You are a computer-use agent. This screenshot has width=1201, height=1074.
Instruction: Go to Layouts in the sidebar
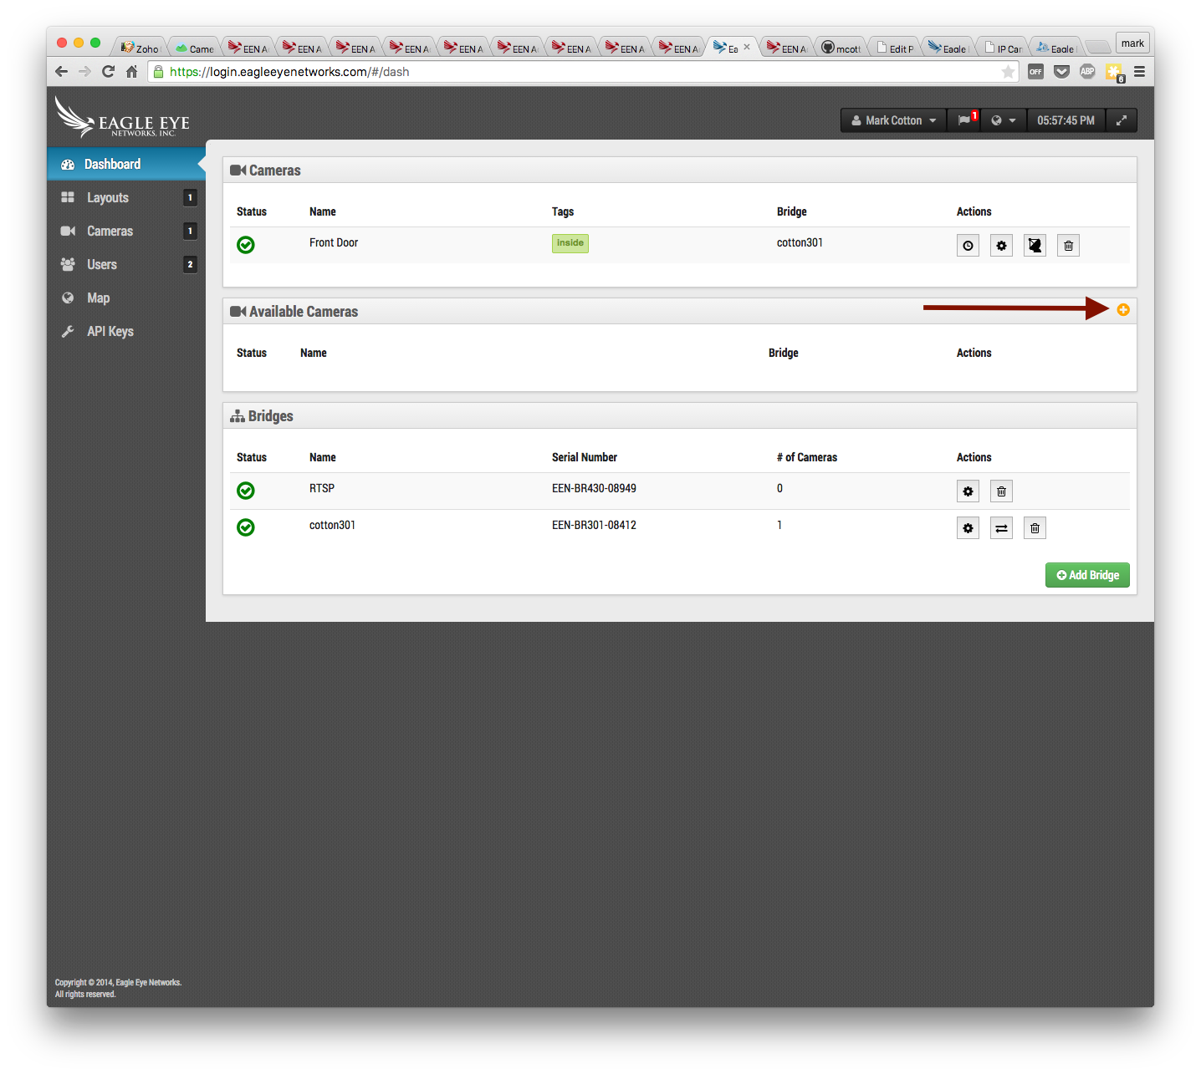pos(108,198)
